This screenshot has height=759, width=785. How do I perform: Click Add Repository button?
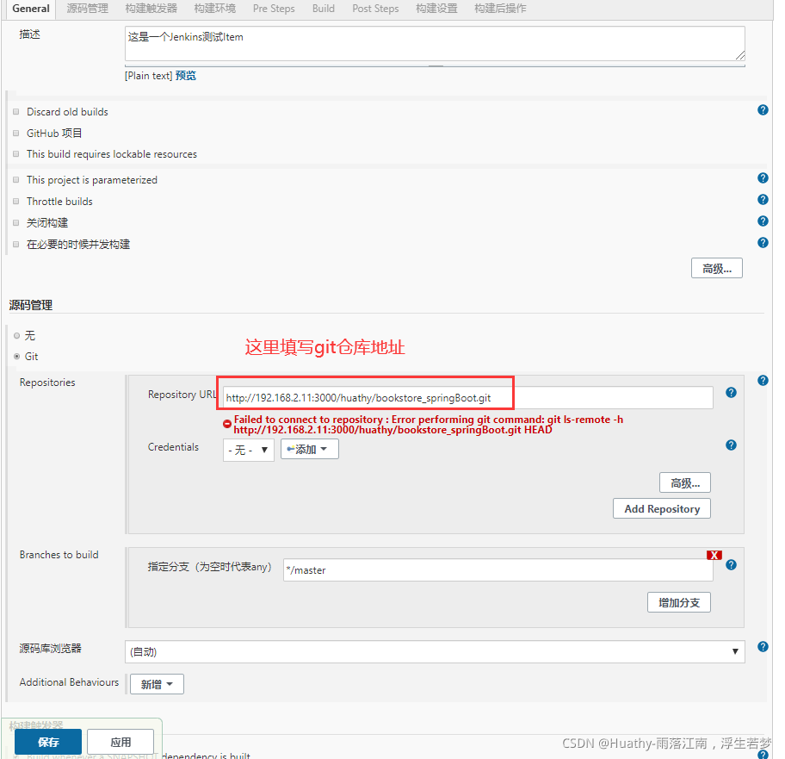(x=661, y=508)
